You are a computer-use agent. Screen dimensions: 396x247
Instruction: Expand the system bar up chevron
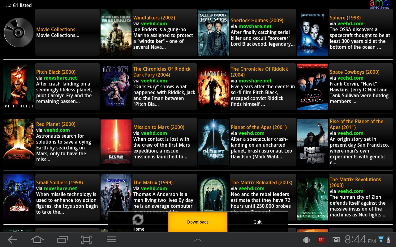coord(198,240)
